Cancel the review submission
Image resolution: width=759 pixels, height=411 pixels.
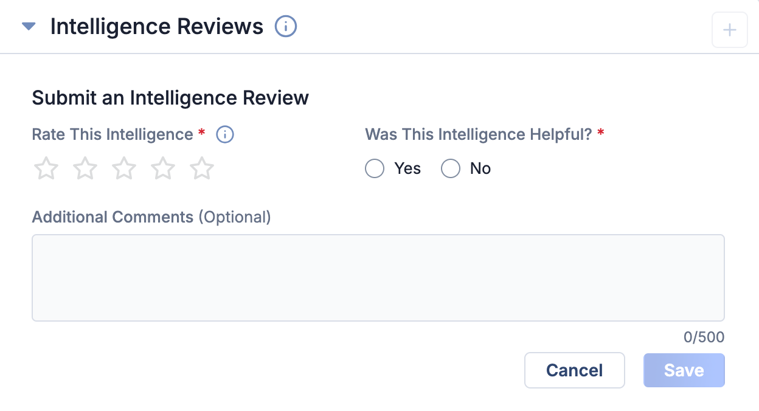coord(574,370)
